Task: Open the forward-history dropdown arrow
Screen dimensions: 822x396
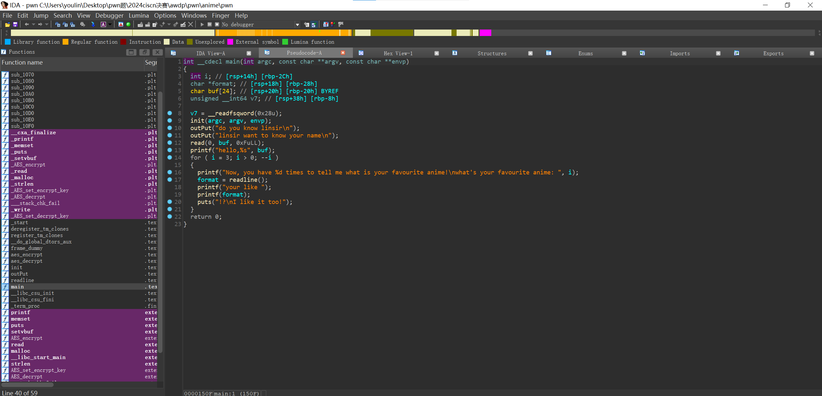Action: tap(47, 24)
